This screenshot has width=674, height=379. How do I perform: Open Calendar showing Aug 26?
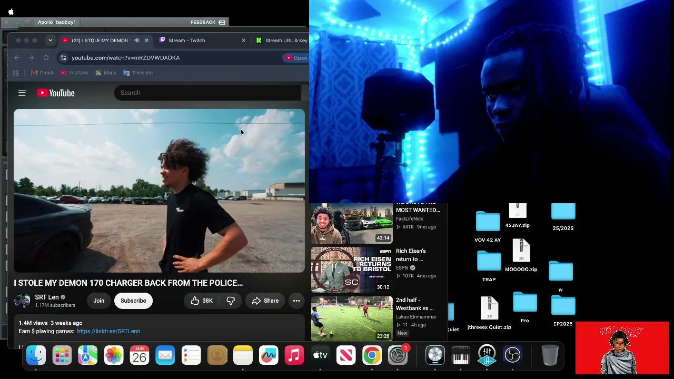click(140, 355)
